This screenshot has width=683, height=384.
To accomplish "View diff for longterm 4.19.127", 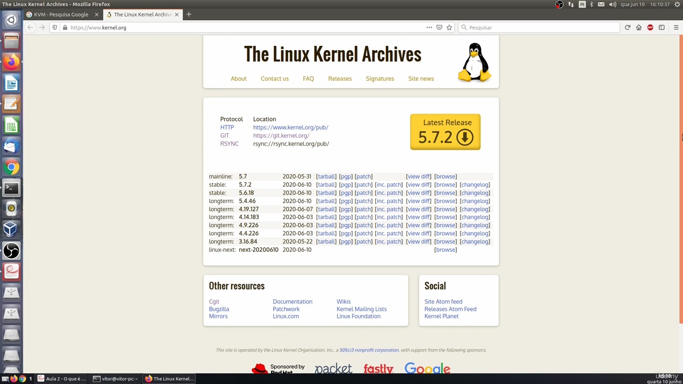I will point(418,209).
